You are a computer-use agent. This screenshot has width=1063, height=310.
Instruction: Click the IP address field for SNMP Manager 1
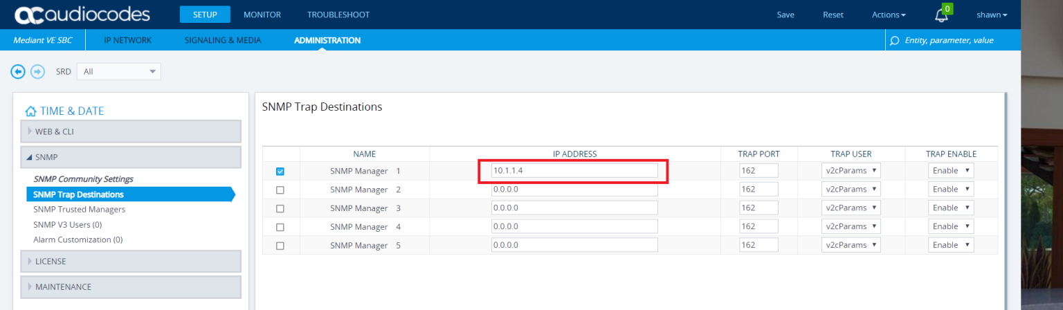pyautogui.click(x=574, y=170)
